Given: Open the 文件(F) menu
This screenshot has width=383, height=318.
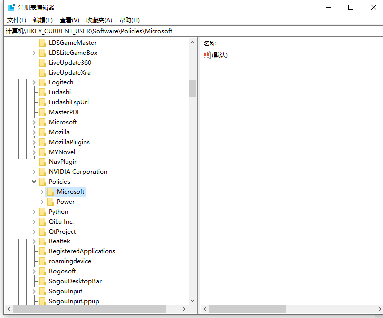Looking at the screenshot, I should pos(16,20).
